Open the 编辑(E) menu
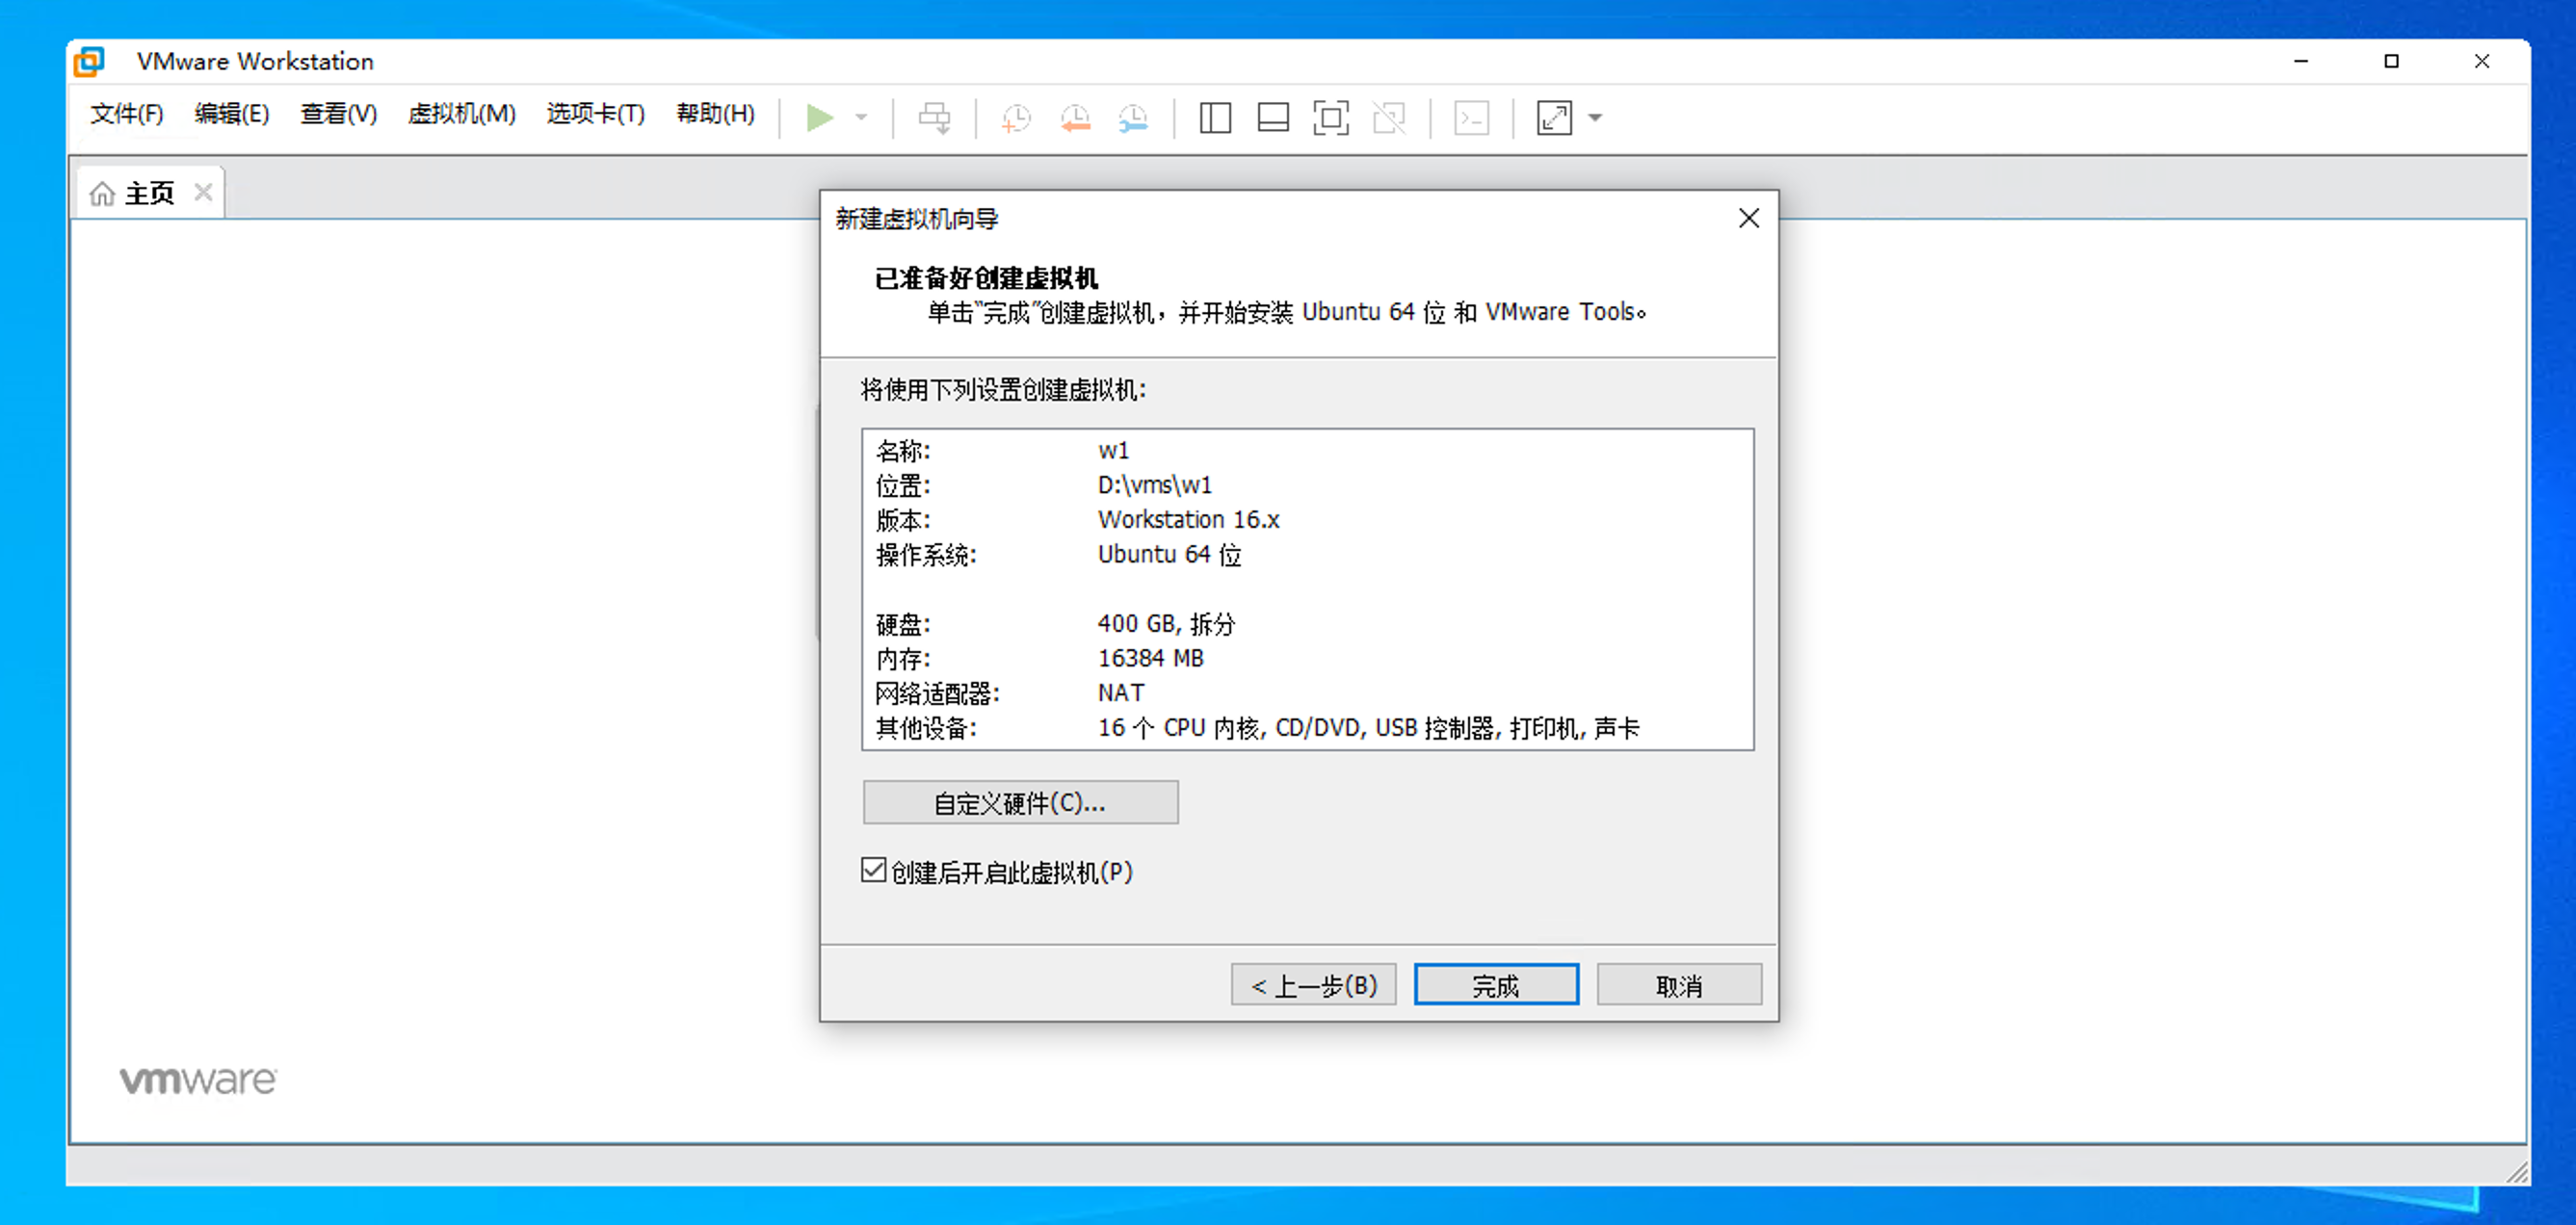Screen dimensions: 2576x1225 (231, 114)
